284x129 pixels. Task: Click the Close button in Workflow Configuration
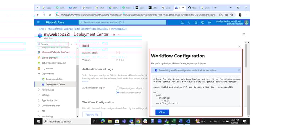tap(162, 112)
